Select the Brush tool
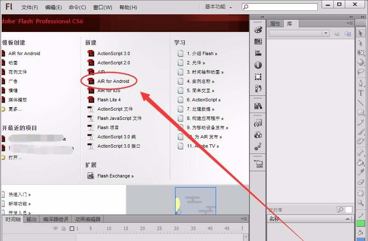 (x=361, y=132)
